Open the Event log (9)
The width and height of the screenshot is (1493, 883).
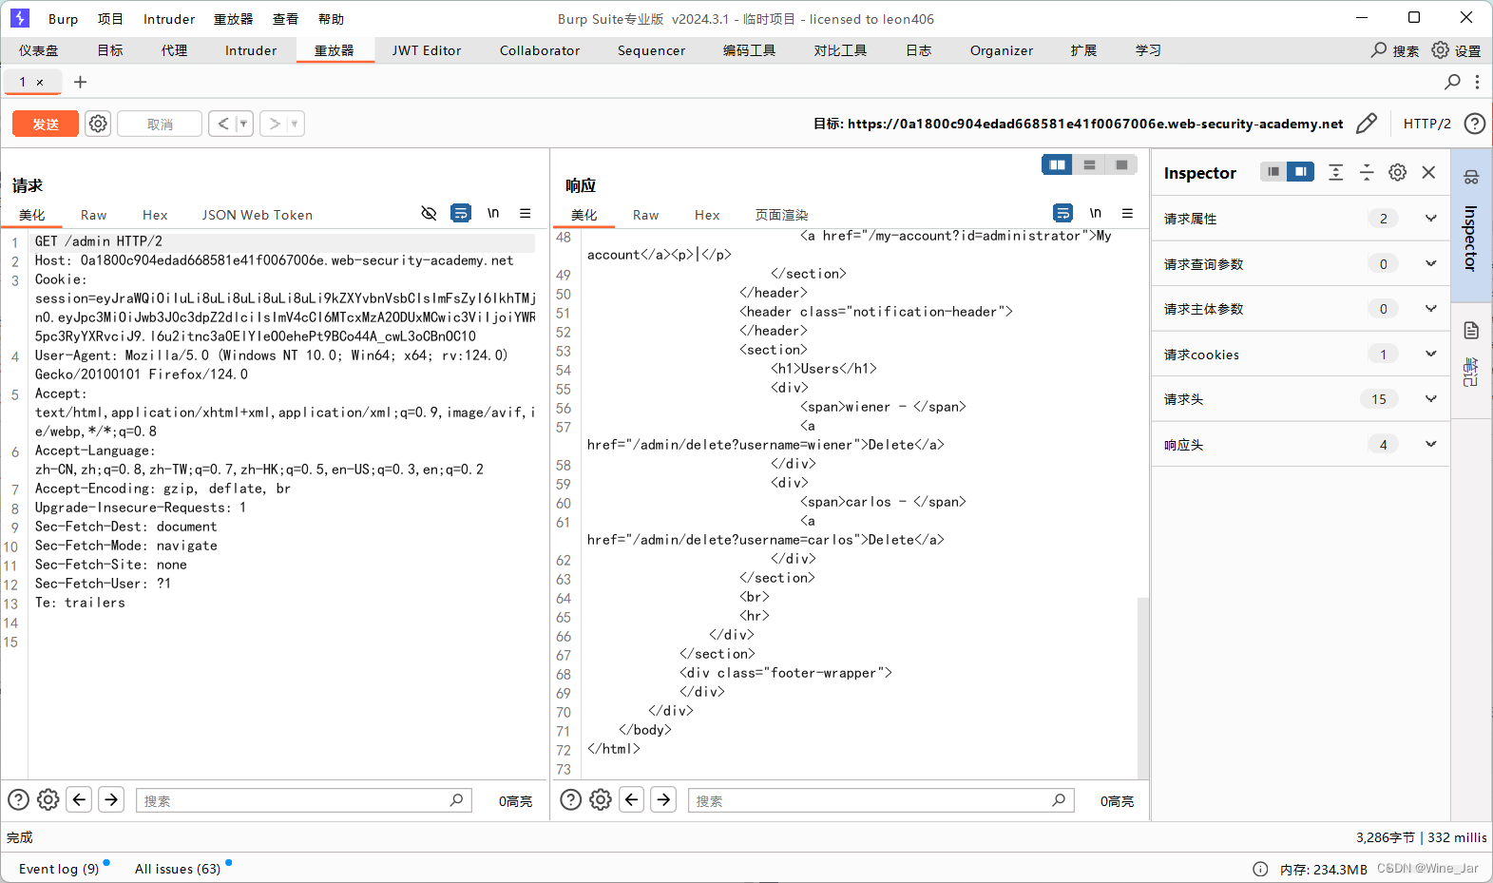[59, 869]
